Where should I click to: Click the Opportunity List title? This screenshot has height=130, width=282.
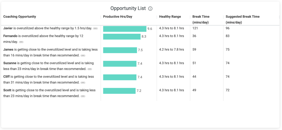pos(128,9)
